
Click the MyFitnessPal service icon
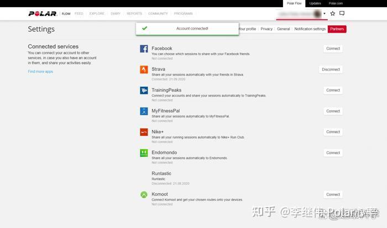pyautogui.click(x=144, y=111)
